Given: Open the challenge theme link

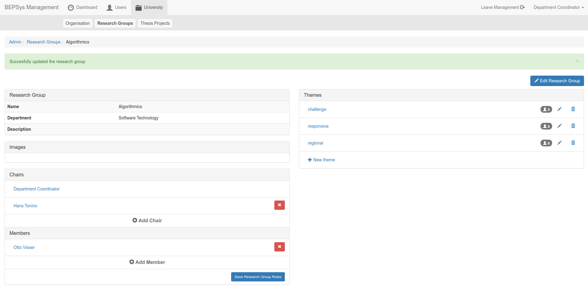Looking at the screenshot, I should pos(317,109).
